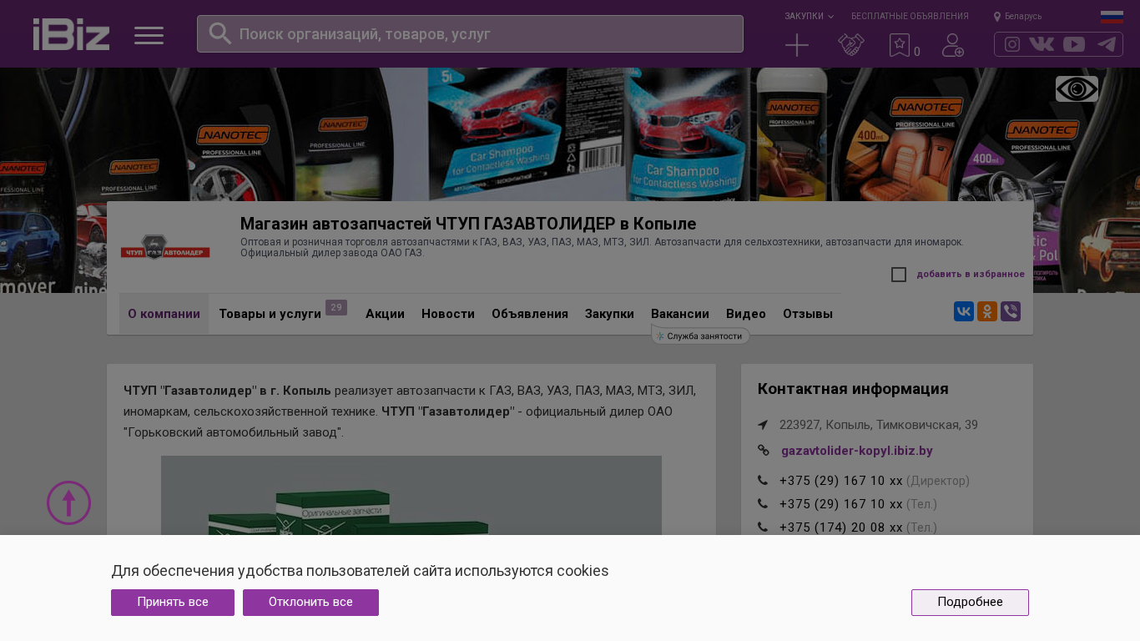
Task: Expand the ЗАКУПКИ dropdown in header
Action: [x=809, y=16]
